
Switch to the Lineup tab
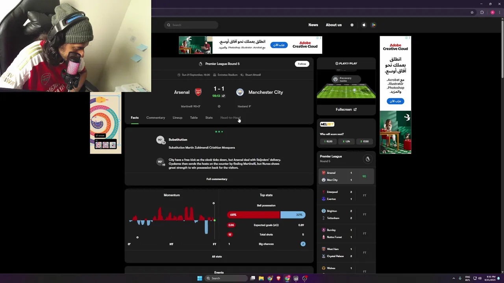pos(178,118)
